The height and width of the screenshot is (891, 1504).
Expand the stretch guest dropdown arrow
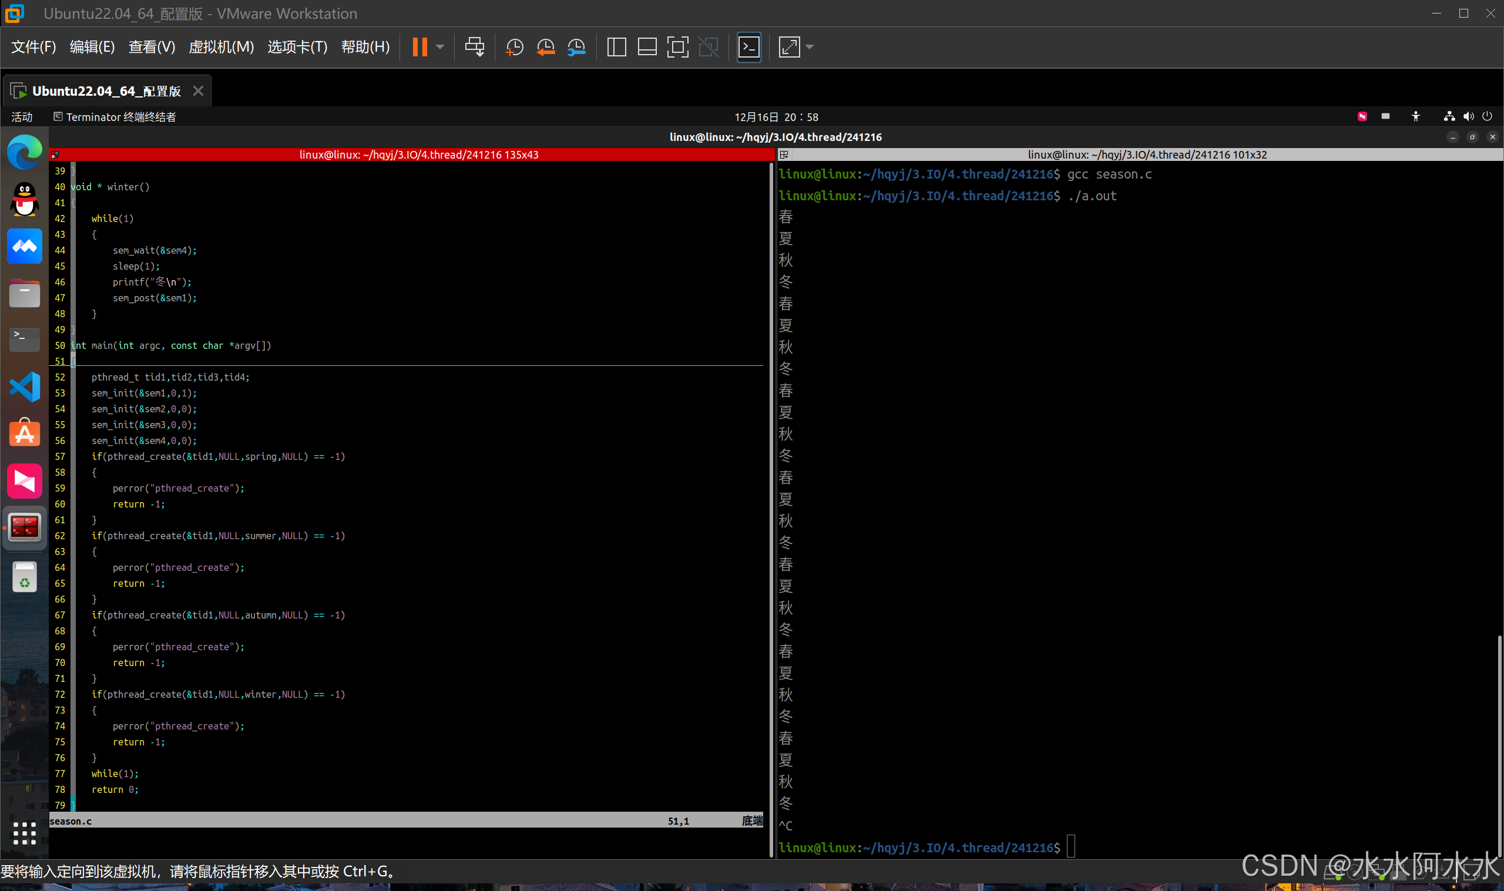pos(810,48)
